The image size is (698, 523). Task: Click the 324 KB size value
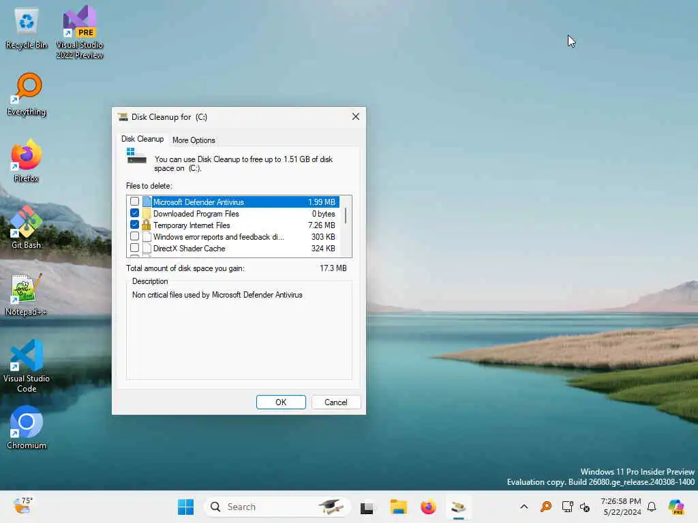tap(323, 248)
